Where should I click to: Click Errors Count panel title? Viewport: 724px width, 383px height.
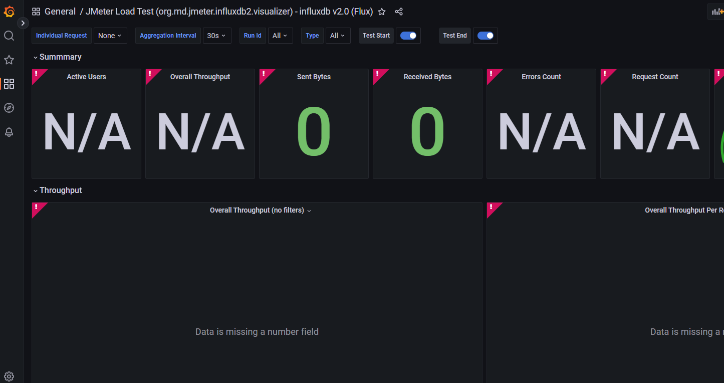541,77
